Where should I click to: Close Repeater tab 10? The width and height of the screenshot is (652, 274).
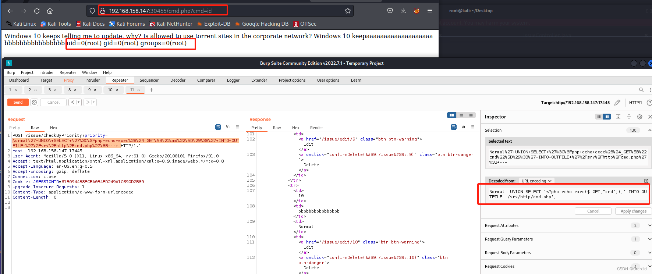click(117, 90)
